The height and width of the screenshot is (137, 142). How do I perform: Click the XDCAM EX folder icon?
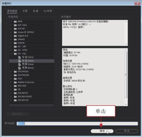[x=15, y=93]
